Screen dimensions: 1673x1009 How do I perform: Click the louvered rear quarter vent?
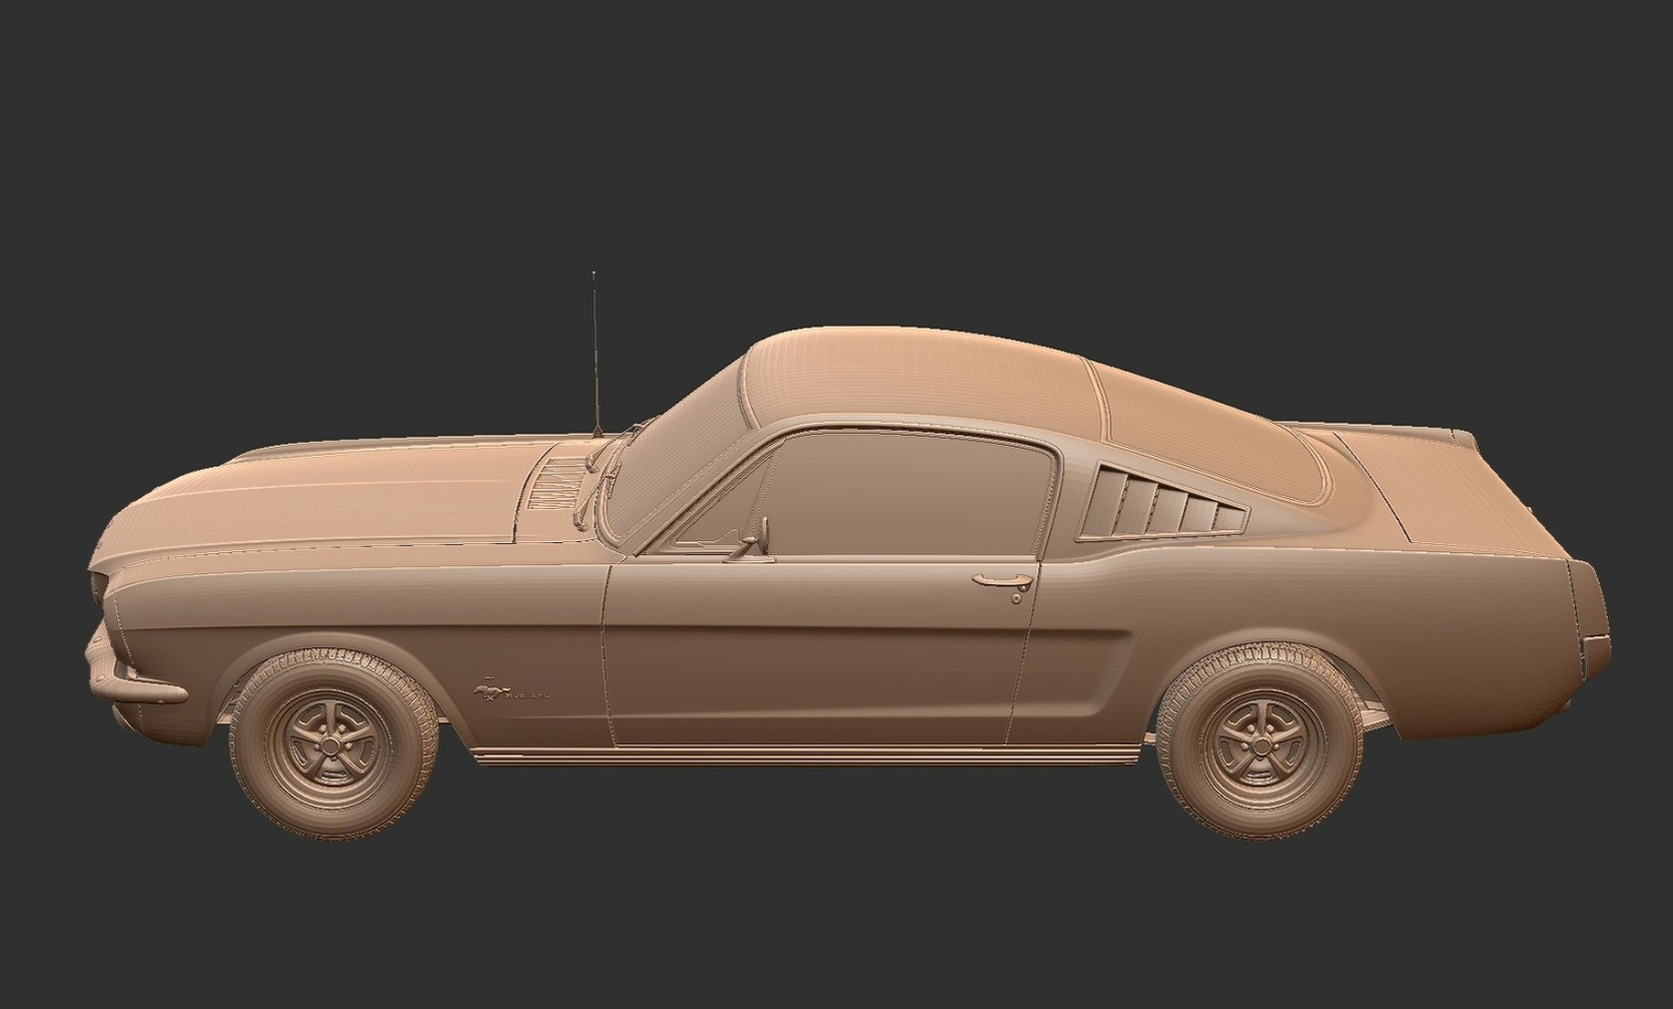coord(1162,502)
